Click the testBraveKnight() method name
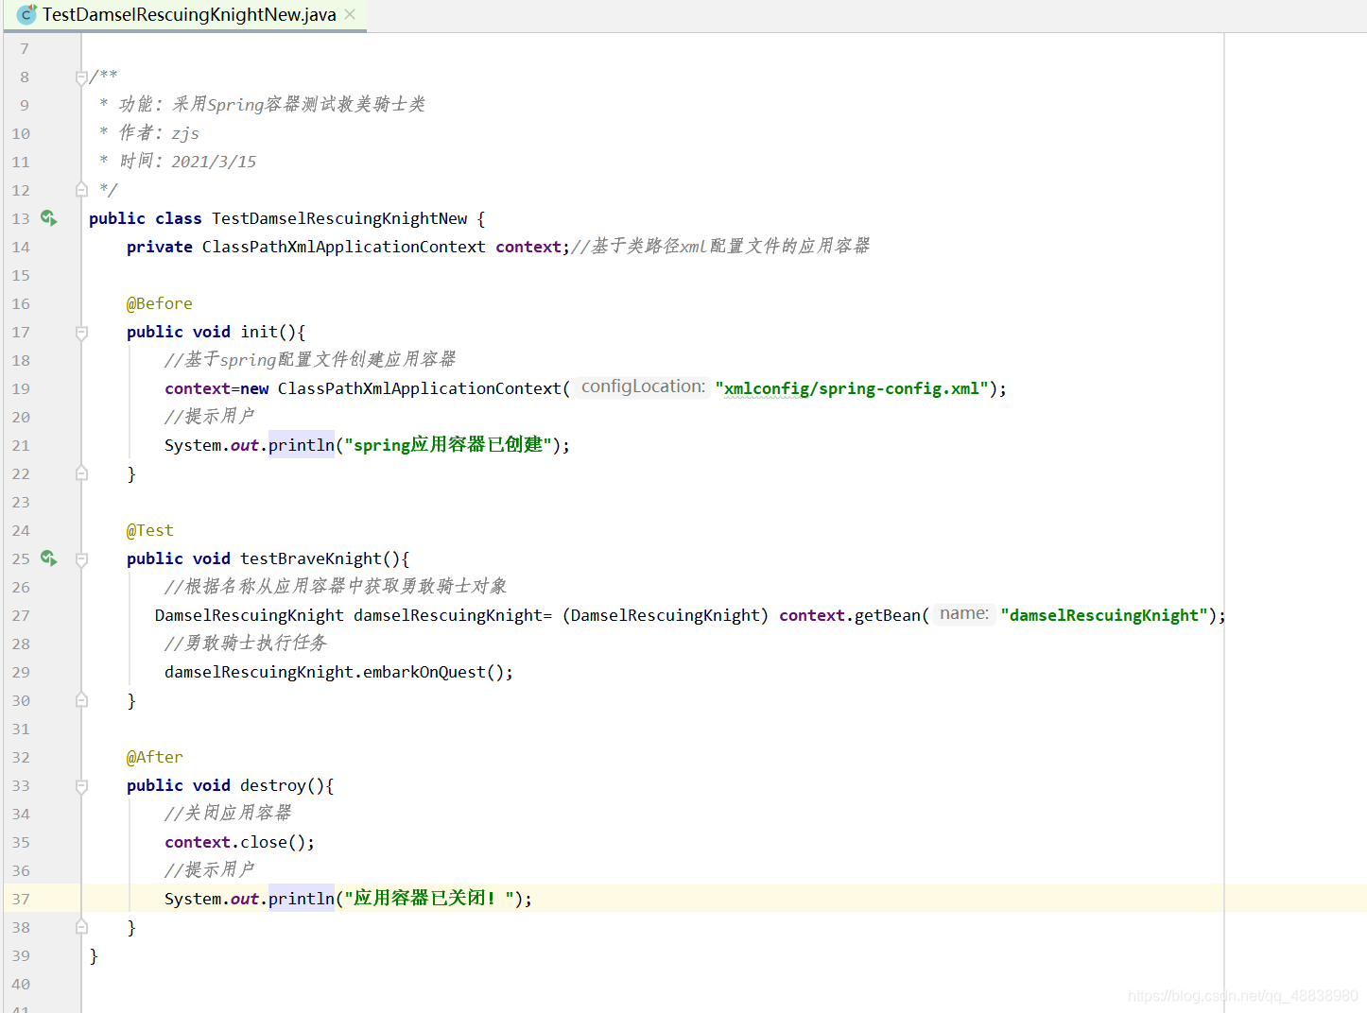The height and width of the screenshot is (1013, 1367). click(x=311, y=558)
